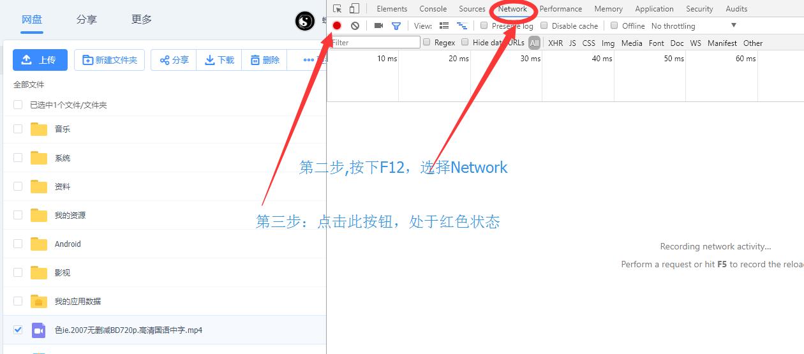The height and width of the screenshot is (354, 804).
Task: Filter requests by WS
Action: click(696, 43)
